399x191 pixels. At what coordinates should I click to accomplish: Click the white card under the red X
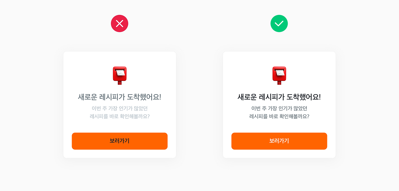(x=120, y=105)
